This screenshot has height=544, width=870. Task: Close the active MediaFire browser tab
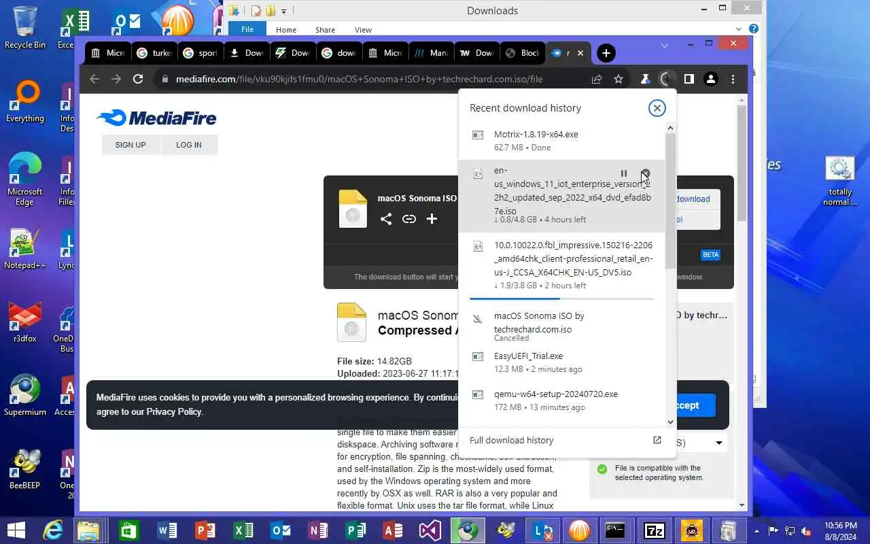[580, 53]
